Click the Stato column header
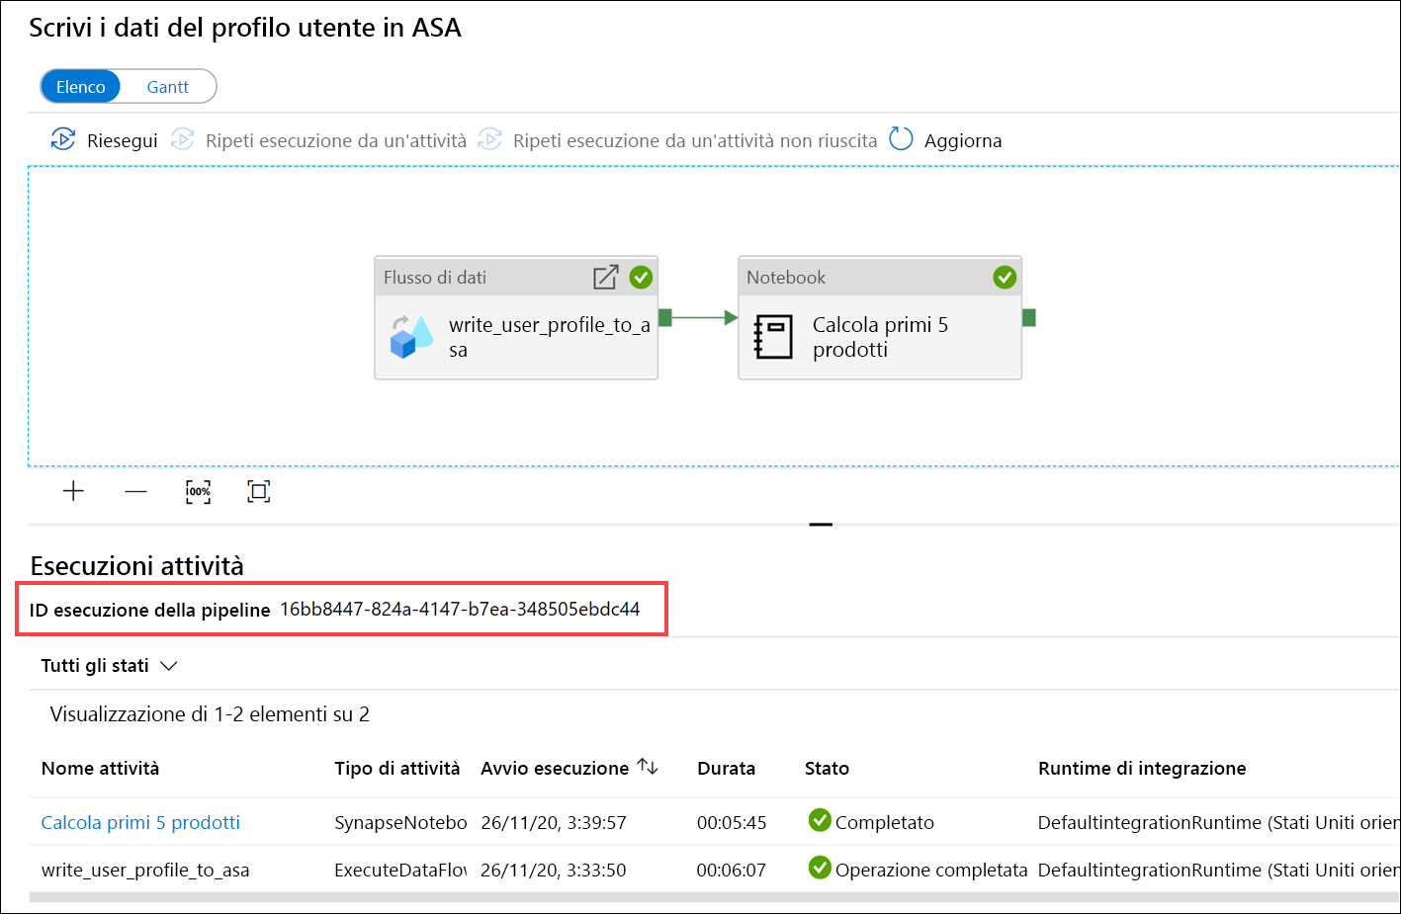 [x=827, y=769]
